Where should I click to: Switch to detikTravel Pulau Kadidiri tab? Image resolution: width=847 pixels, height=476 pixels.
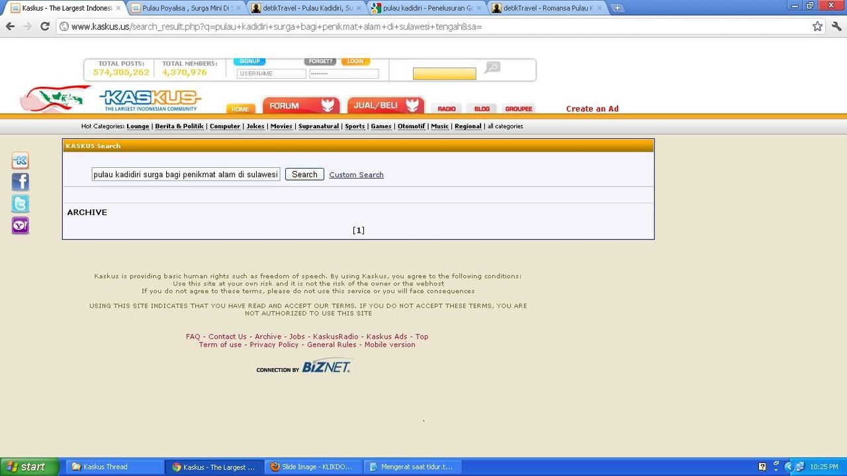point(308,8)
